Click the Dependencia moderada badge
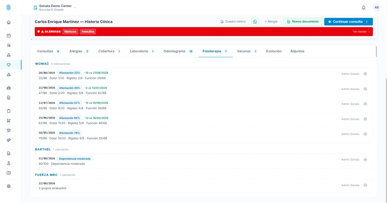Image resolution: width=387 pixels, height=203 pixels. (x=75, y=159)
